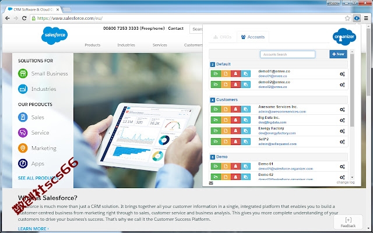Open settings gears for Awesome Services Inc.
Screen dimensions: 373x233
(342, 110)
